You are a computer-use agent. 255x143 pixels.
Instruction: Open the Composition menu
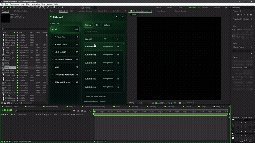14,4
